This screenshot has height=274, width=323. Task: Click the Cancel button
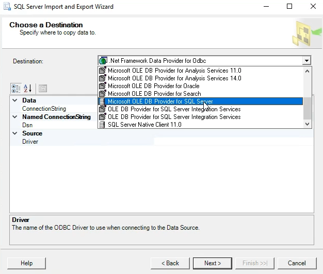coord(297,263)
